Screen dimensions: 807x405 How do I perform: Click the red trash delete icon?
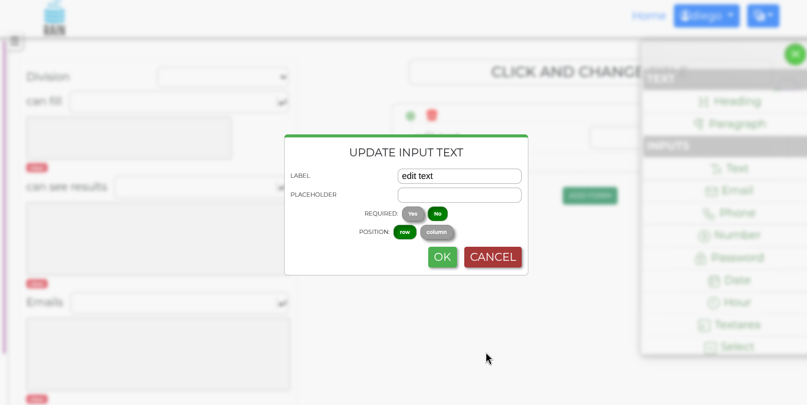coord(432,115)
